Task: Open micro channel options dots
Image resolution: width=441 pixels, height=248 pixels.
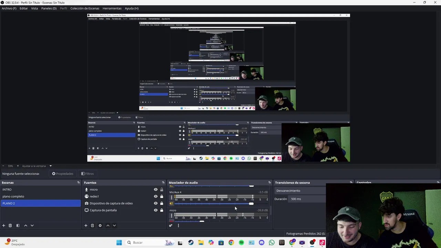Action: (172, 216)
